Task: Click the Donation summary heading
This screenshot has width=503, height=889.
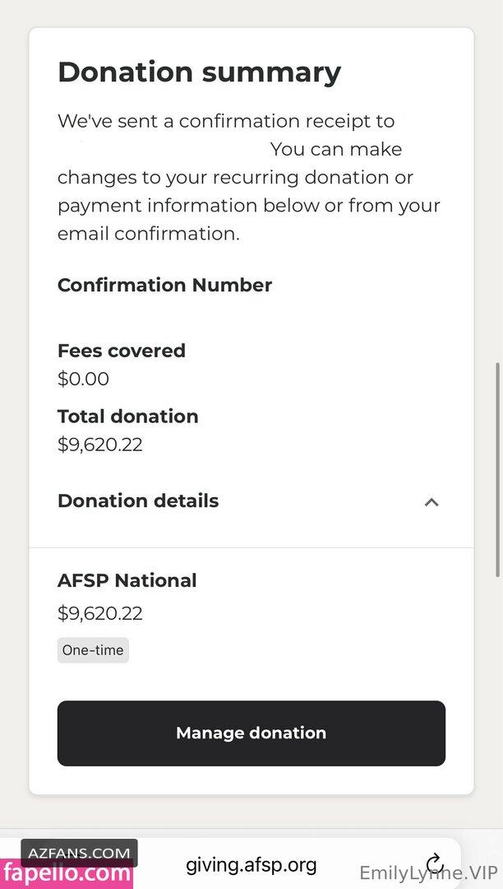Action: (199, 72)
